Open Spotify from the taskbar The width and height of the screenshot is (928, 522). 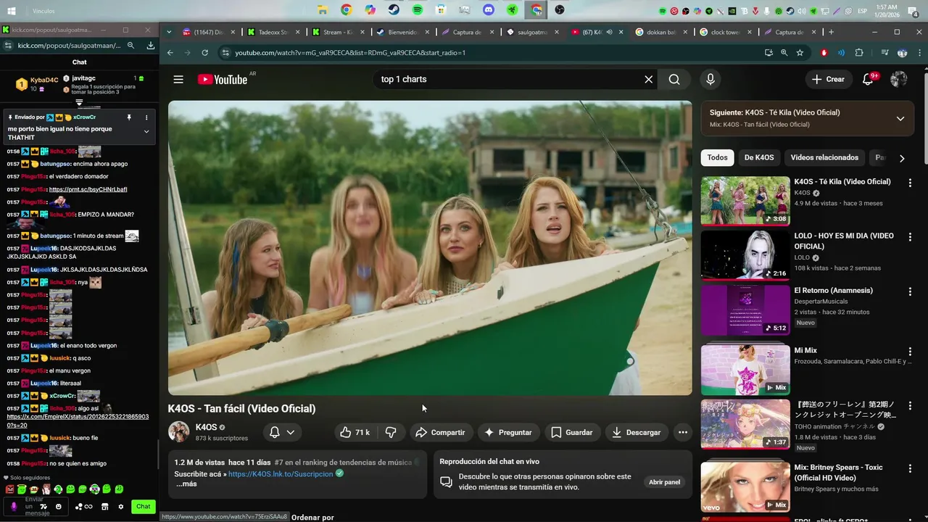(x=418, y=10)
